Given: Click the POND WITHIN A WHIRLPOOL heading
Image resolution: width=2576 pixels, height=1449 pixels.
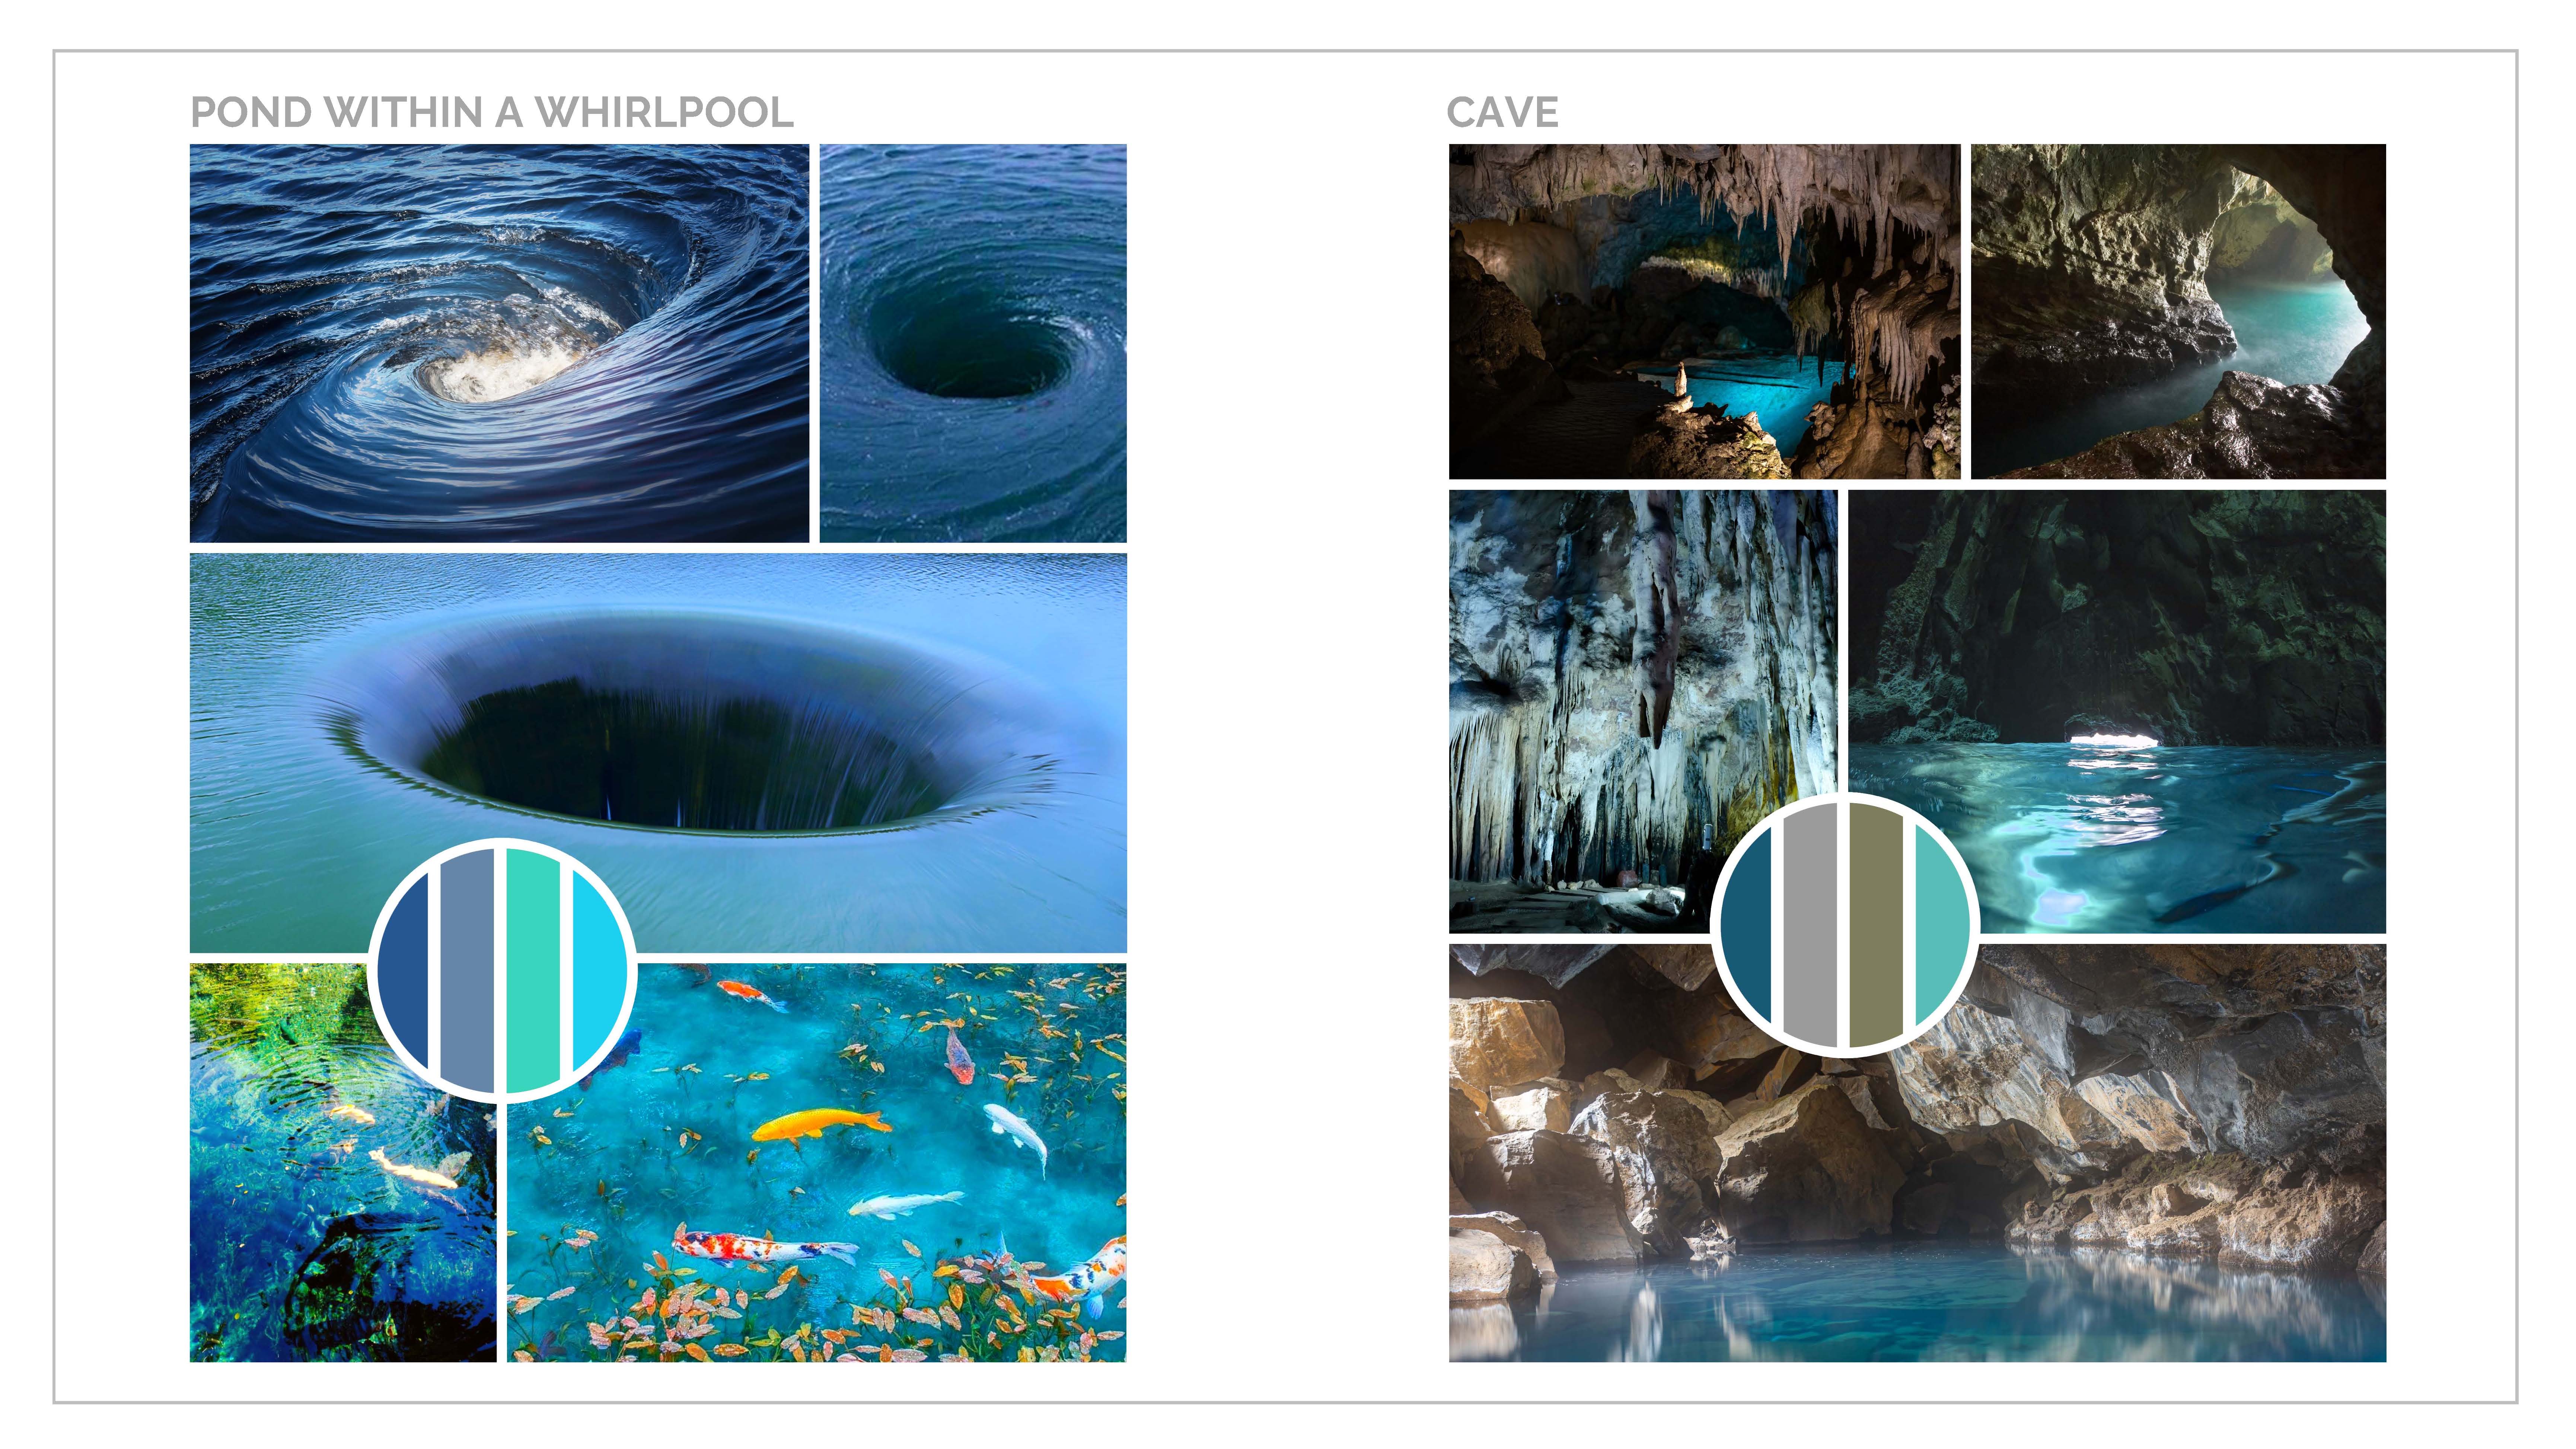Looking at the screenshot, I should [492, 112].
